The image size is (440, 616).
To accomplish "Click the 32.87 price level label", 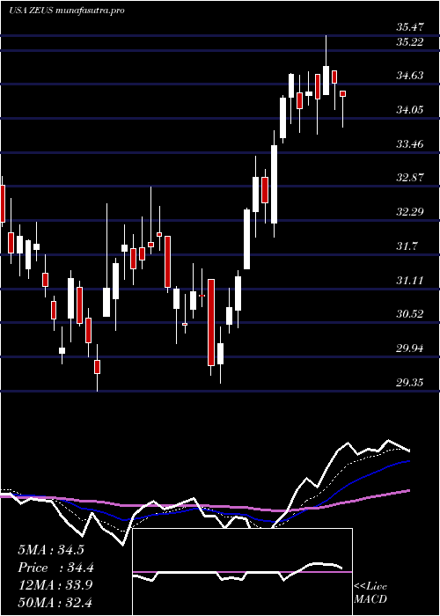I will tap(410, 178).
